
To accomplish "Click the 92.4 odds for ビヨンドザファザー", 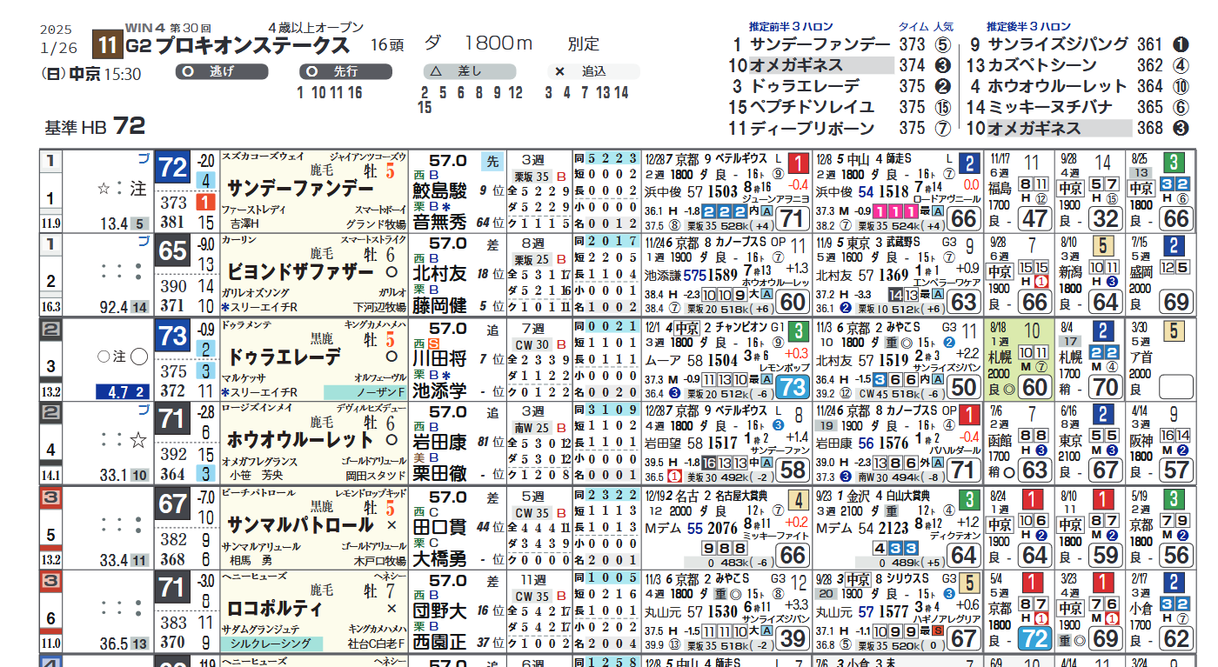I will point(114,307).
